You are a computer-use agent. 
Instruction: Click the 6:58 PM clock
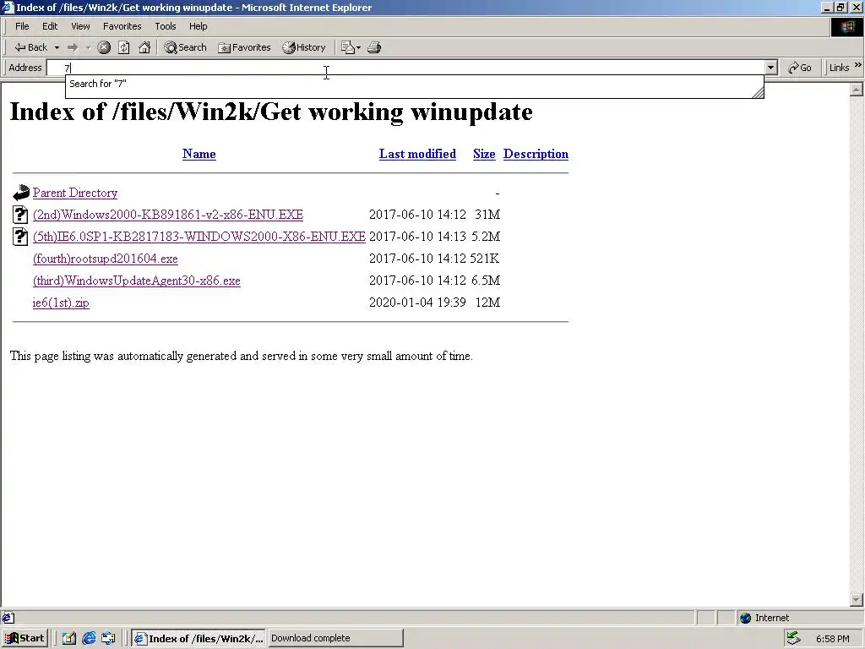click(x=832, y=639)
